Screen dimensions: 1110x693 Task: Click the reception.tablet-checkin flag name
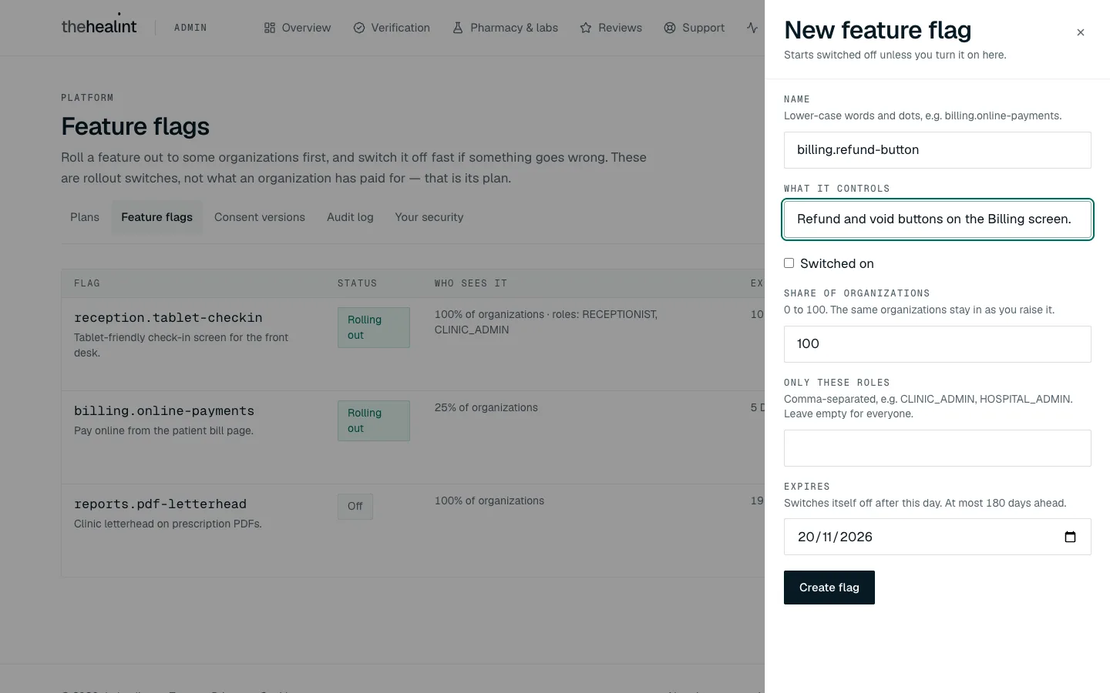168,317
